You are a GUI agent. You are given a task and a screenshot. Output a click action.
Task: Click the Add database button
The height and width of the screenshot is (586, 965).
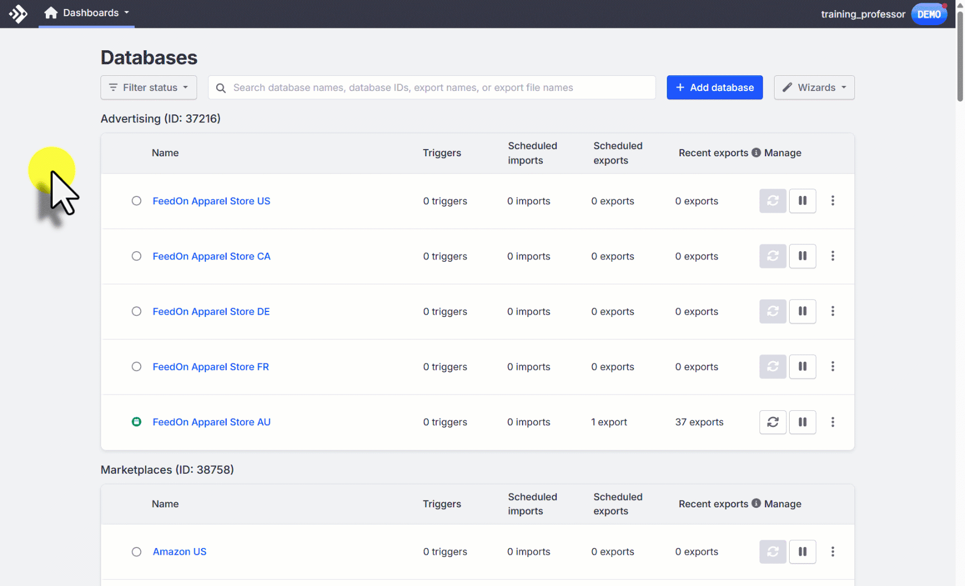tap(714, 88)
